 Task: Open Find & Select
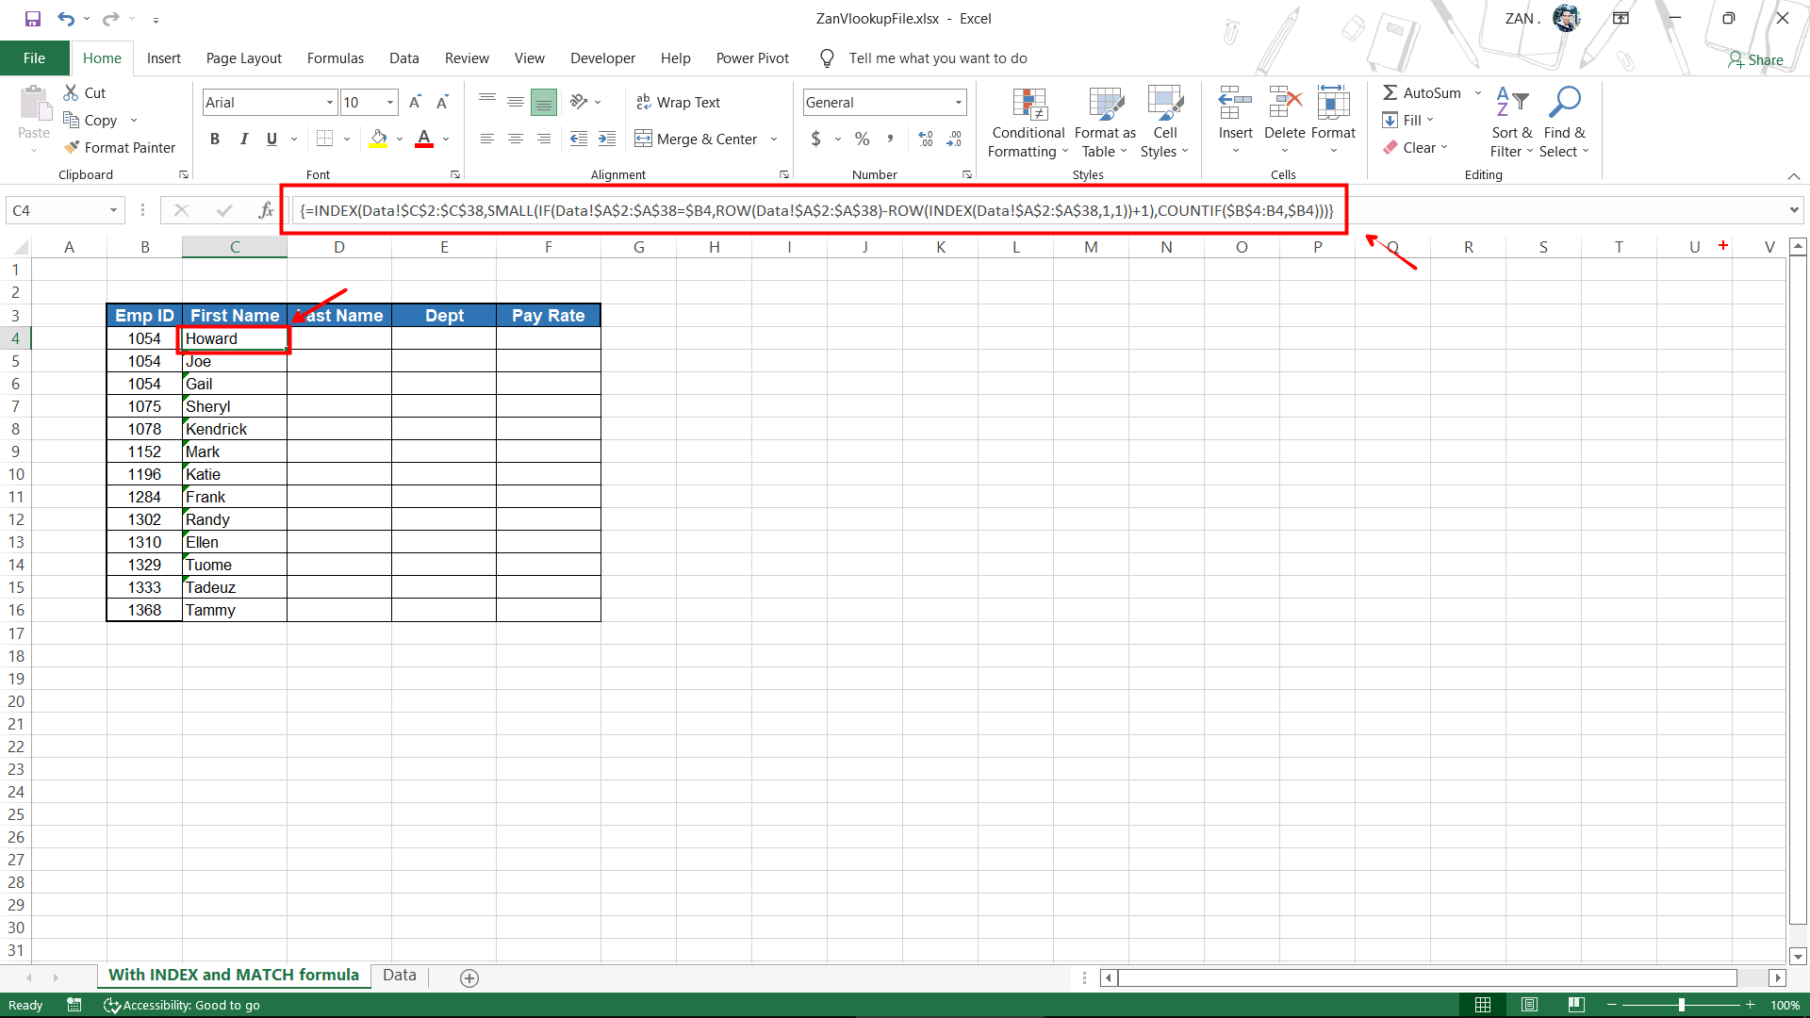[x=1565, y=121]
